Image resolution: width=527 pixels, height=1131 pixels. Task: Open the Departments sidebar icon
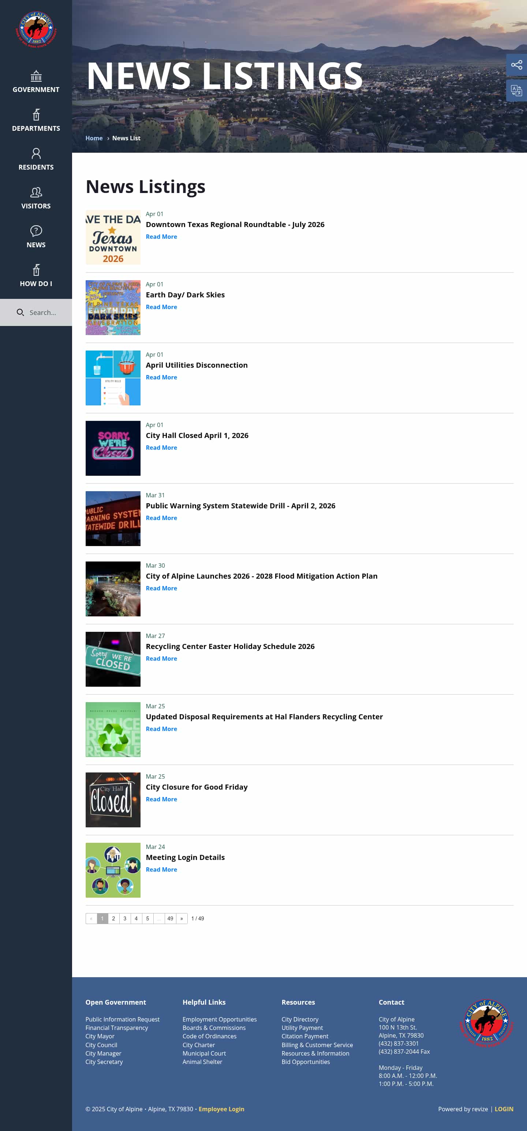coord(36,115)
